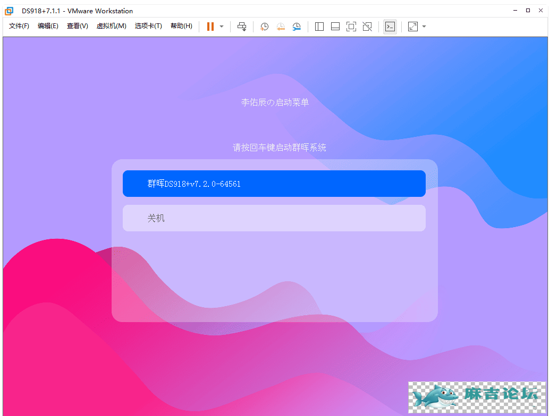Revert VM to previous snapshot
The height and width of the screenshot is (416, 549).
tap(281, 27)
